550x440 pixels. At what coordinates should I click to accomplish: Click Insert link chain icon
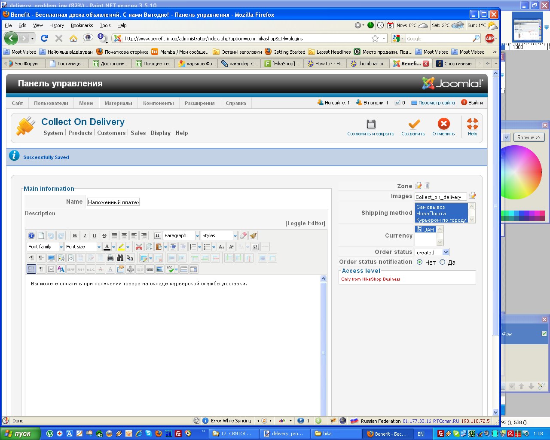coord(150,269)
